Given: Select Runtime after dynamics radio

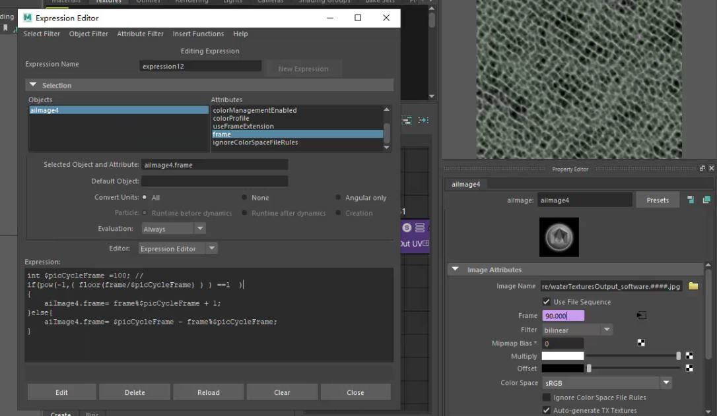Looking at the screenshot, I should click(x=244, y=213).
